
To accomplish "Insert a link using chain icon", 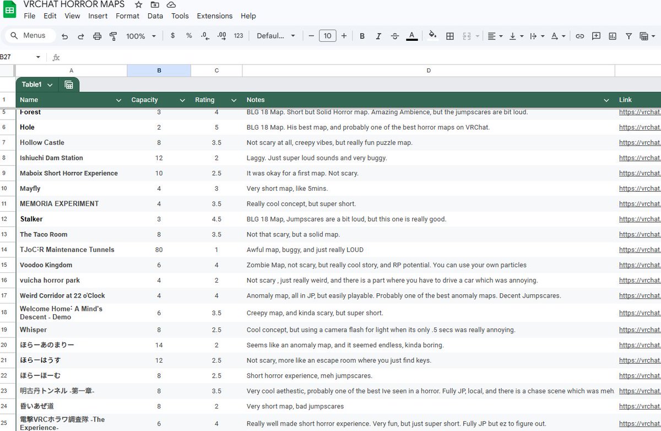I will [x=580, y=36].
